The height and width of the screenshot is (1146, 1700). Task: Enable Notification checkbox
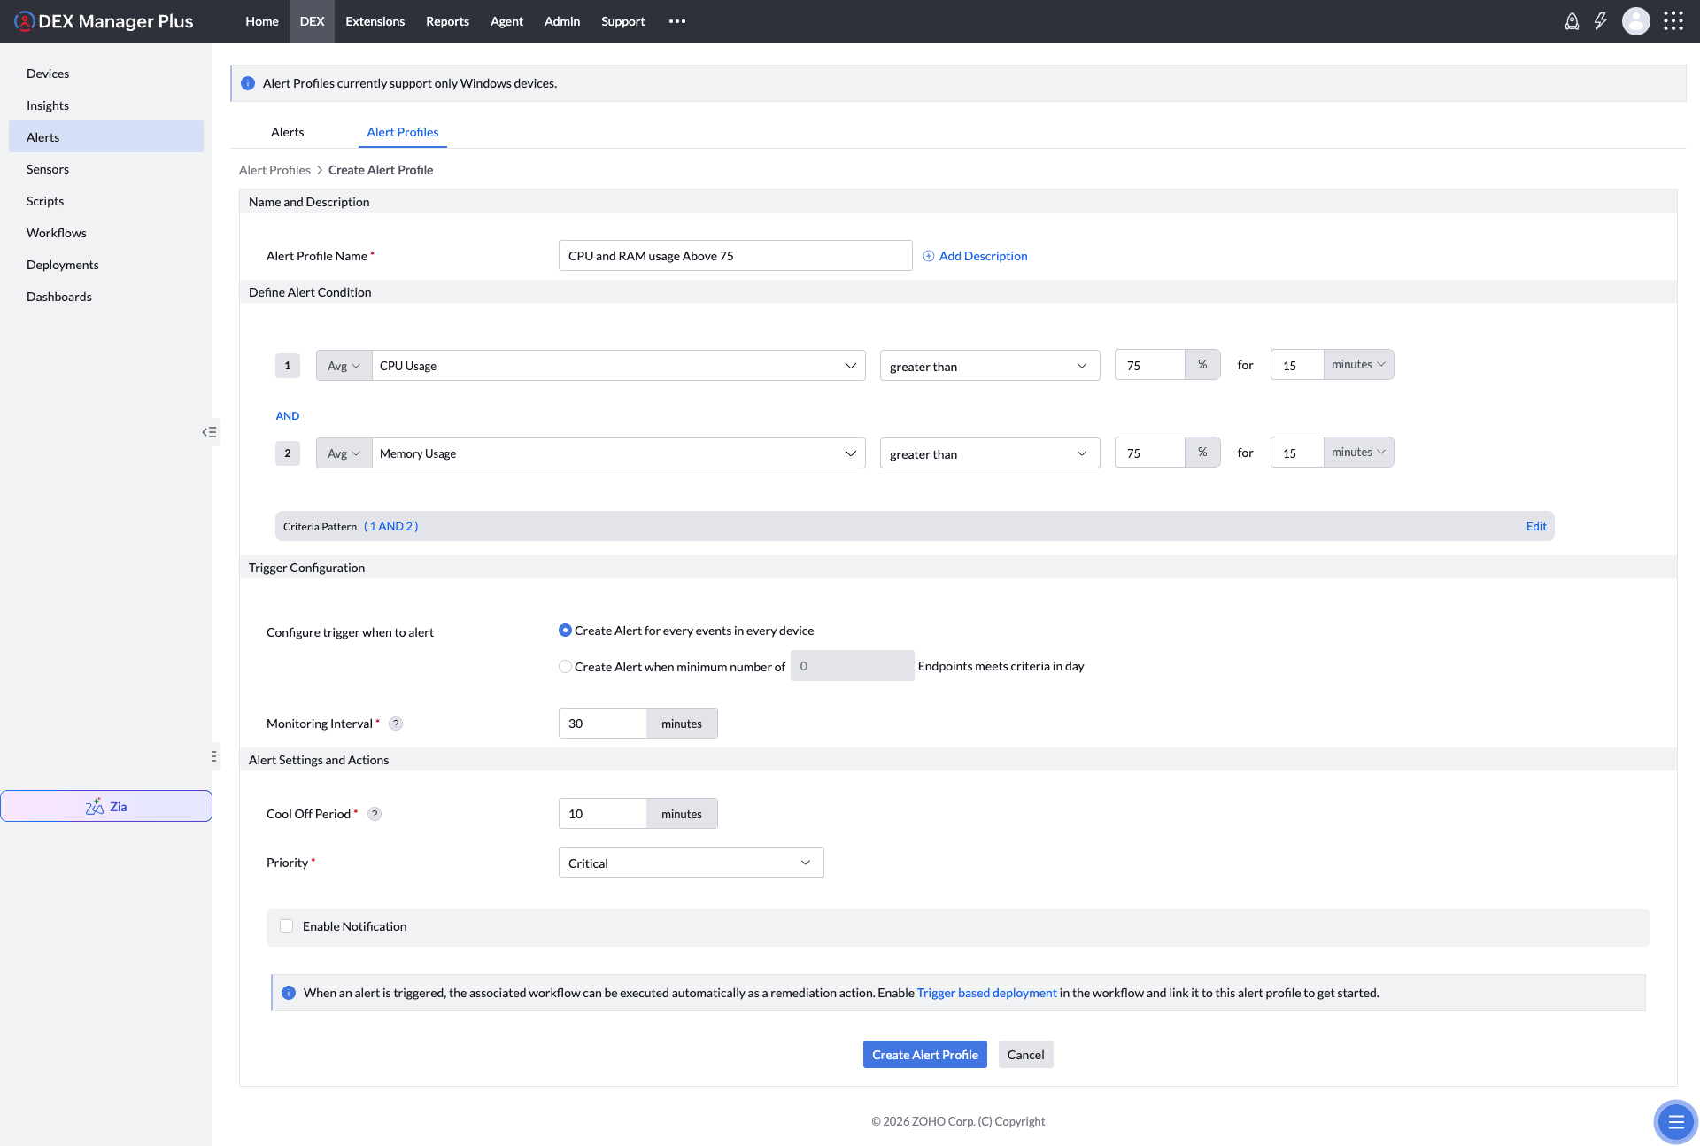pos(286,926)
